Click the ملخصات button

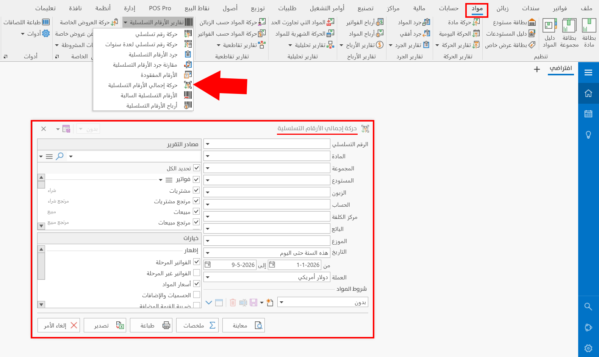click(x=197, y=325)
